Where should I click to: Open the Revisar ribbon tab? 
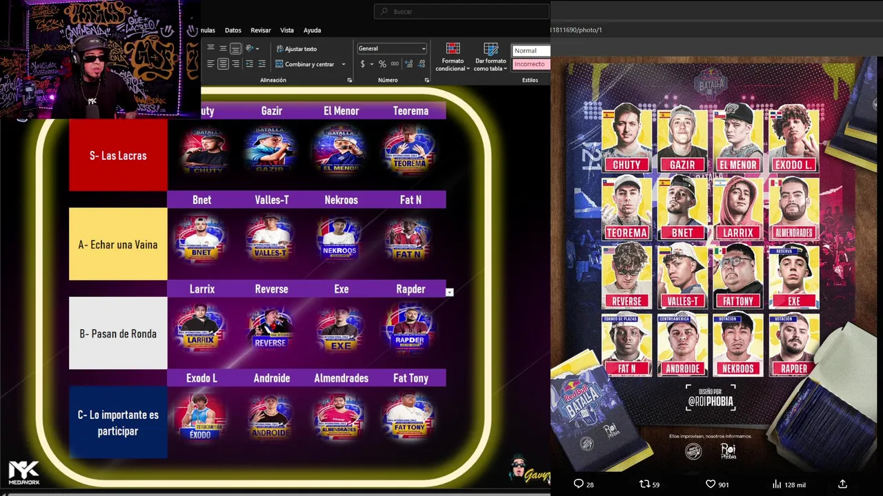[x=261, y=30]
